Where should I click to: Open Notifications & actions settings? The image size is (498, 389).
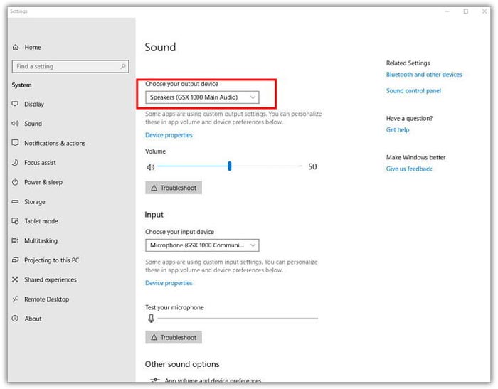coord(54,143)
